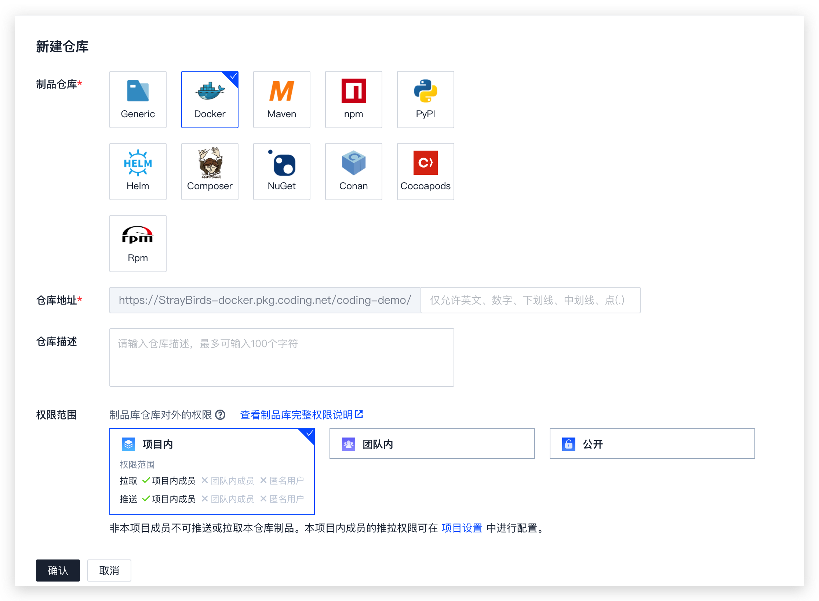Click the read-only repository URL prefix

[x=265, y=300]
